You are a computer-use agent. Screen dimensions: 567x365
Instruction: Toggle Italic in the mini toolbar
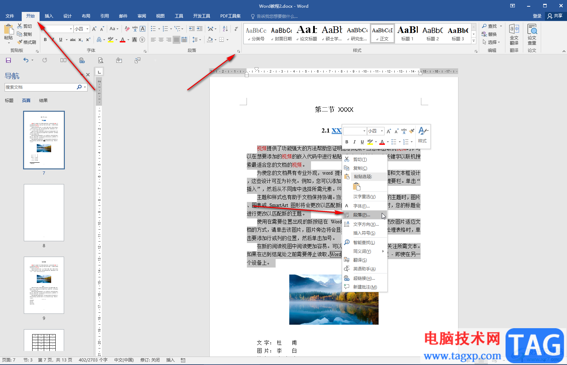354,142
